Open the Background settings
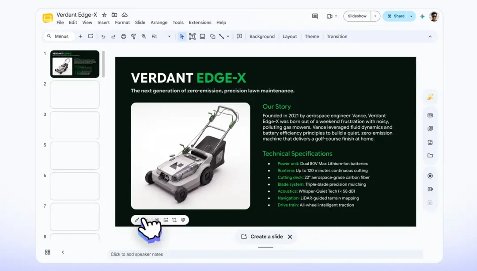Viewport: 477px width, 271px height. tap(262, 37)
